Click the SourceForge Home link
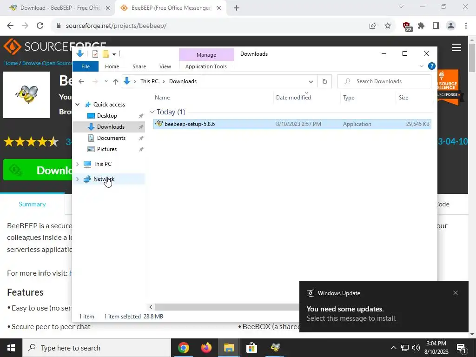The image size is (476, 357). (10, 63)
